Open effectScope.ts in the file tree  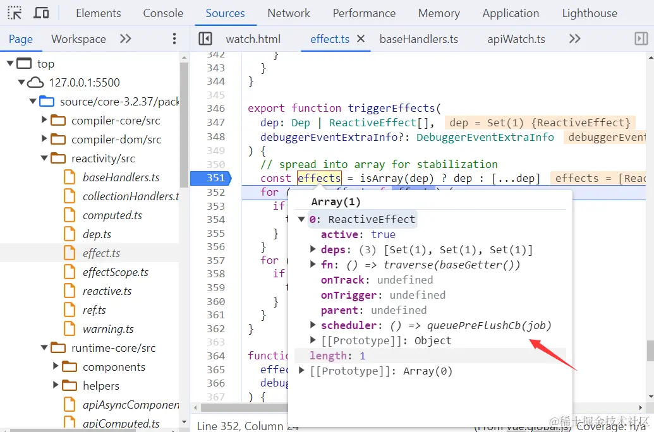point(116,272)
